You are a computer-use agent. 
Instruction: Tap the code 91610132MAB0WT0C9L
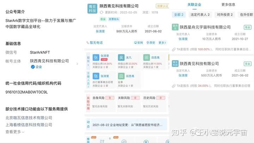[x=26, y=92]
